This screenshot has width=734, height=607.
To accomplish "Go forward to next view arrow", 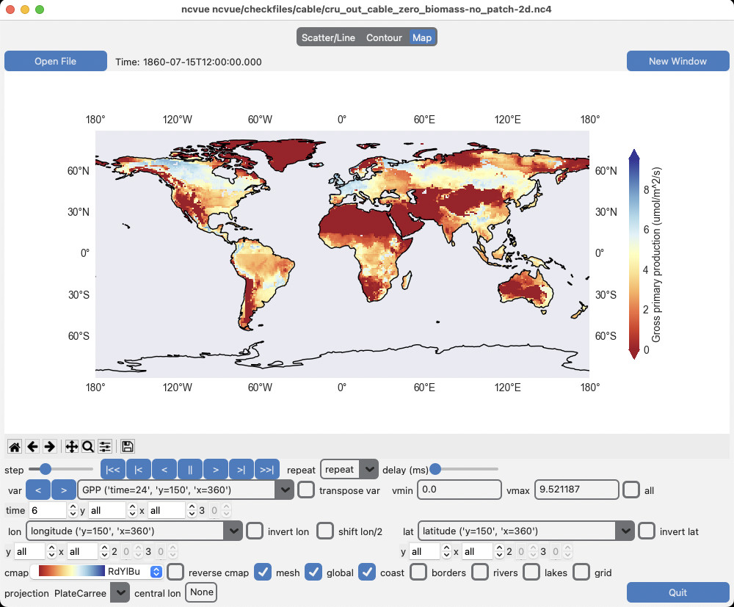I will 50,446.
